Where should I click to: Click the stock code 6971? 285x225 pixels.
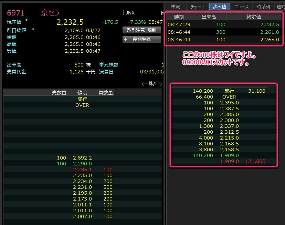pyautogui.click(x=15, y=13)
